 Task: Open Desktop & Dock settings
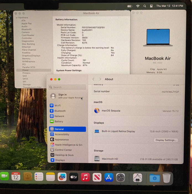tap(68, 155)
